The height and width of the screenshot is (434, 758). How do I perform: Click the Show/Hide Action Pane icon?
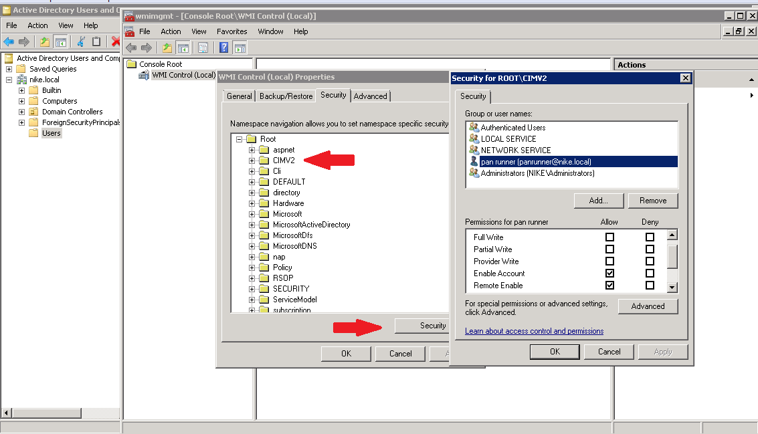pos(240,47)
